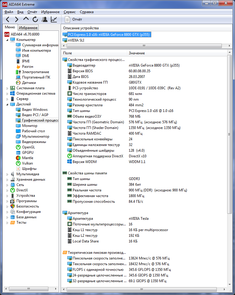
Task: Open the Vulkan entry in sidebar
Action: (x=27, y=163)
